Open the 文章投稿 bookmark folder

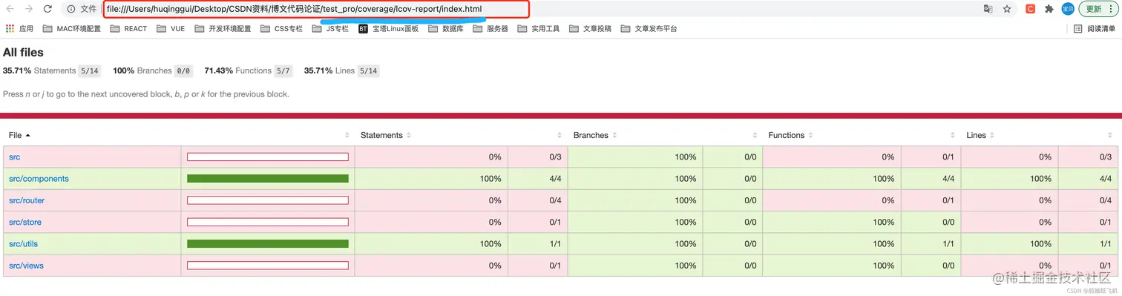click(591, 29)
